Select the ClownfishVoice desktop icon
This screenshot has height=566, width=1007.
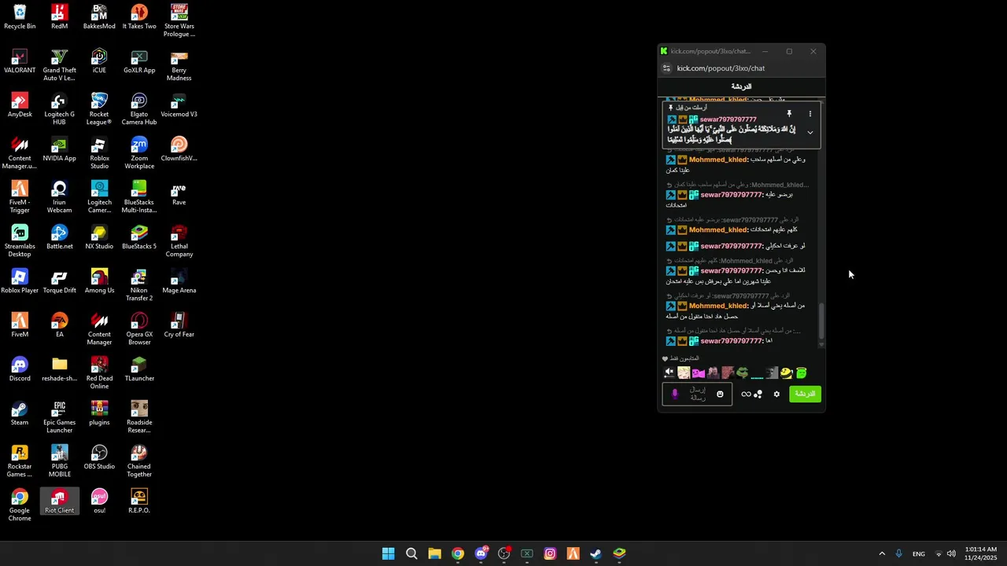point(179,149)
